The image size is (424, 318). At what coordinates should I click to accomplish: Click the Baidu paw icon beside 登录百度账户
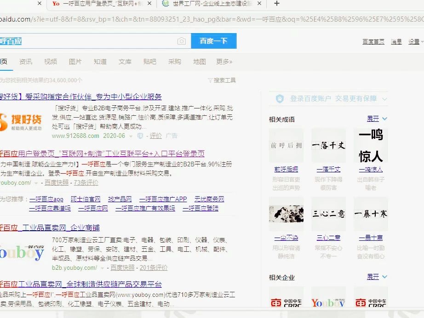click(x=280, y=98)
